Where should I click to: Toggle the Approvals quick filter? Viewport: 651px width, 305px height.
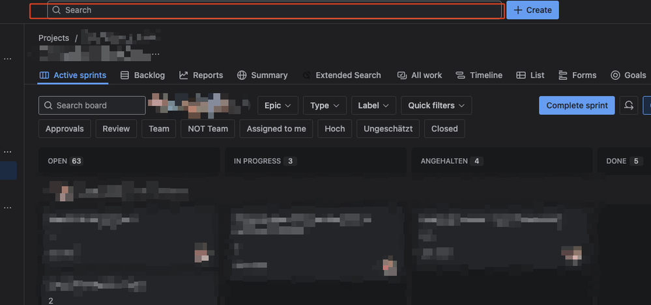[x=65, y=129]
